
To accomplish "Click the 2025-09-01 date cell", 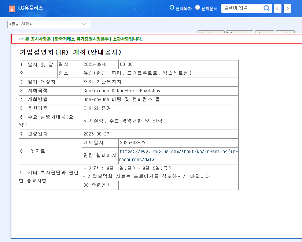I will click(100, 64).
